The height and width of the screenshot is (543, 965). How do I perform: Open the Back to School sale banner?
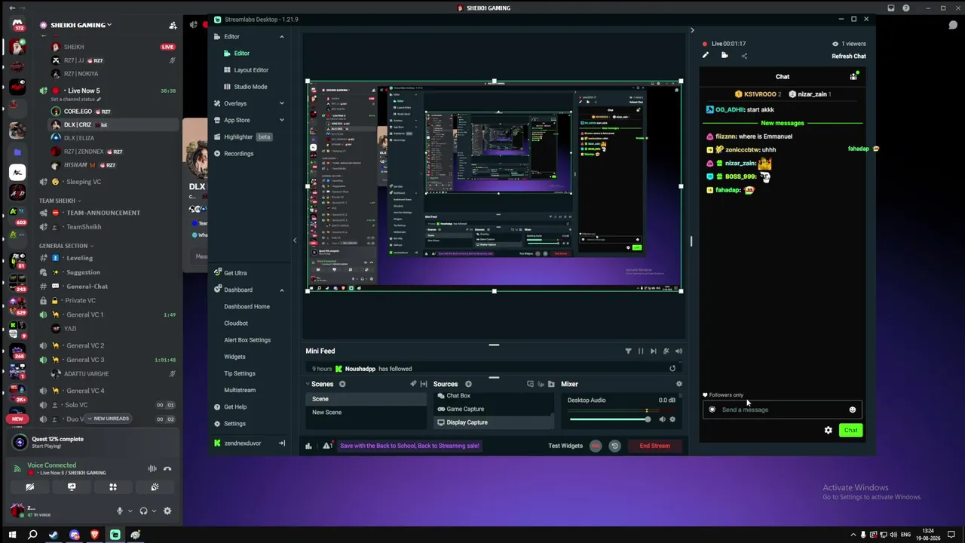pos(409,446)
